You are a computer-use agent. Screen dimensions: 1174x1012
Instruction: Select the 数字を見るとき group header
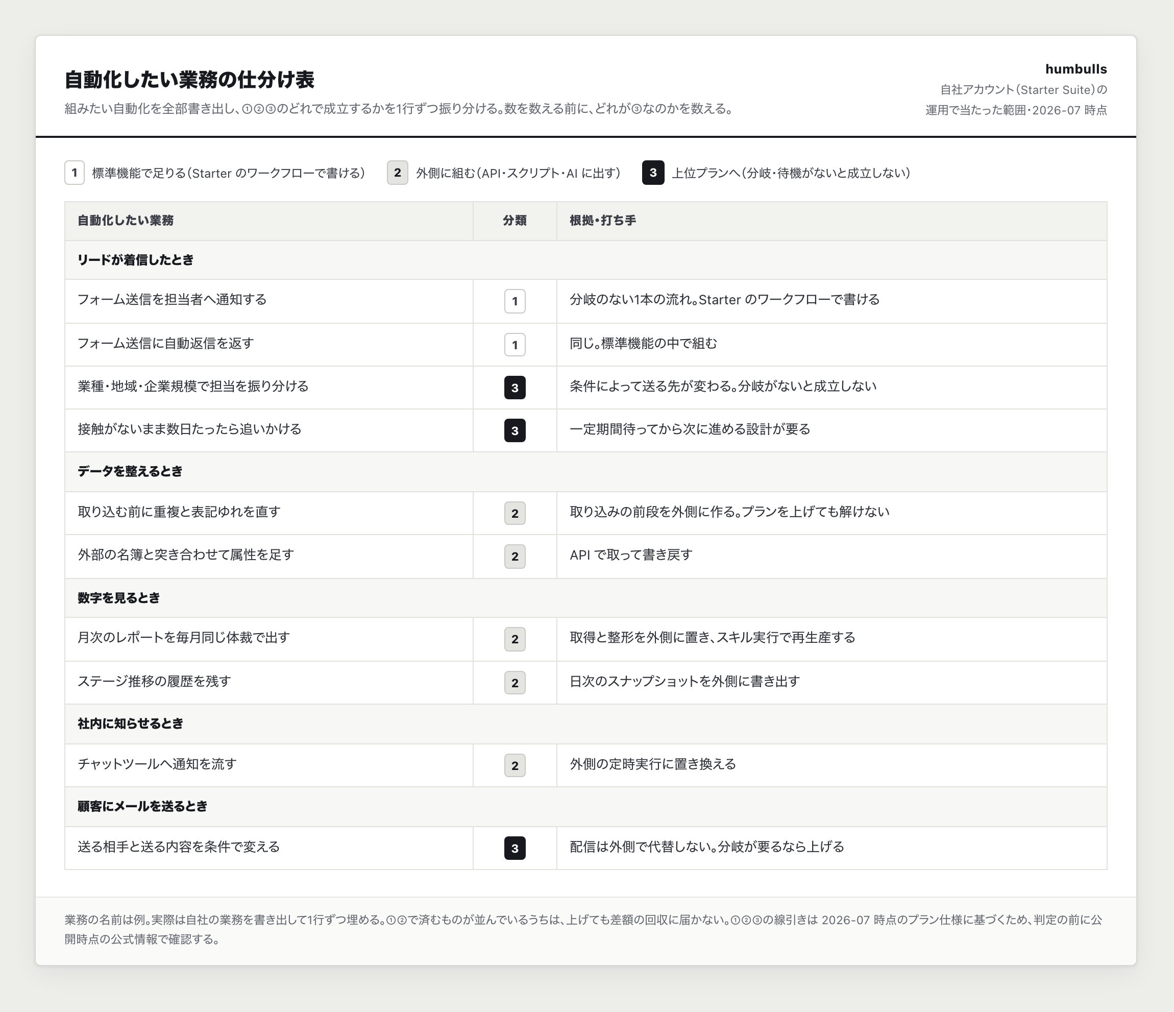(586, 598)
